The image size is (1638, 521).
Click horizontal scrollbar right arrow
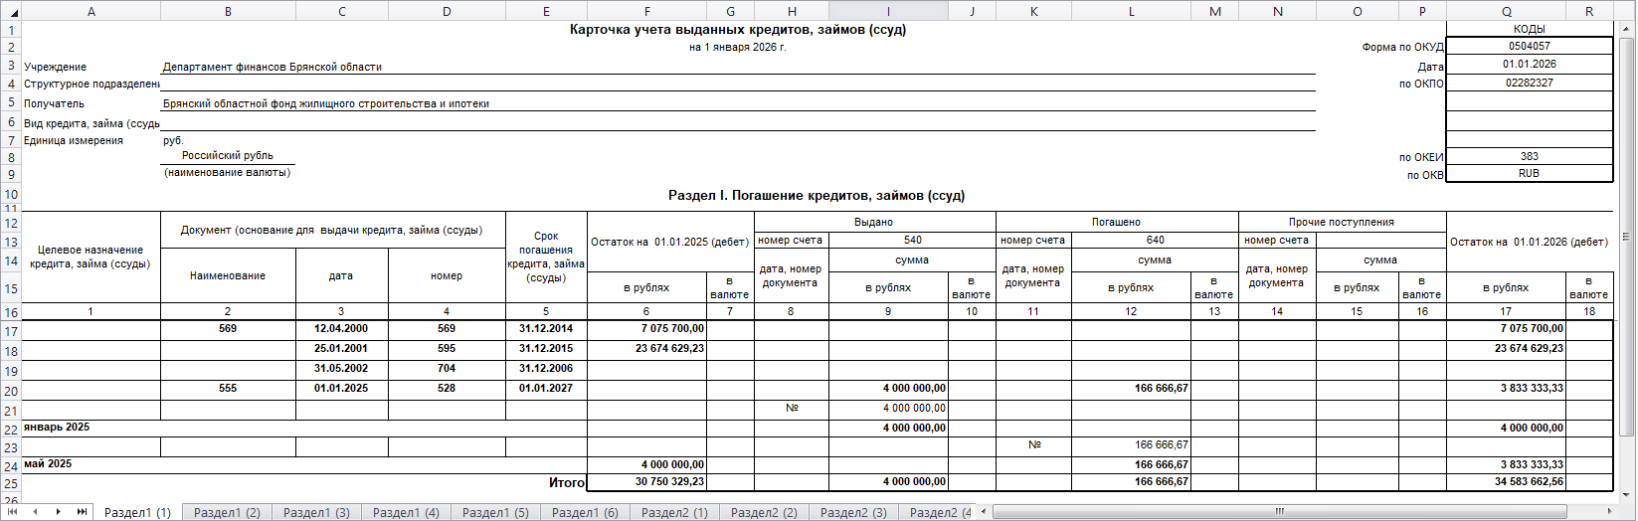click(1611, 512)
